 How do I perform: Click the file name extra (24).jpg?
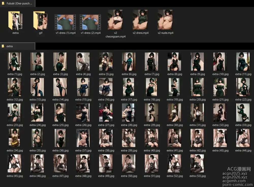(38, 125)
